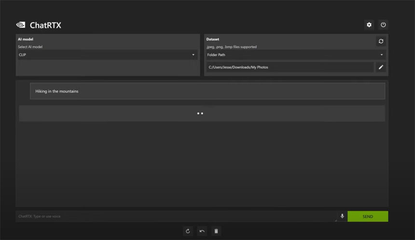Click the 'Select AI model' label

coord(30,47)
